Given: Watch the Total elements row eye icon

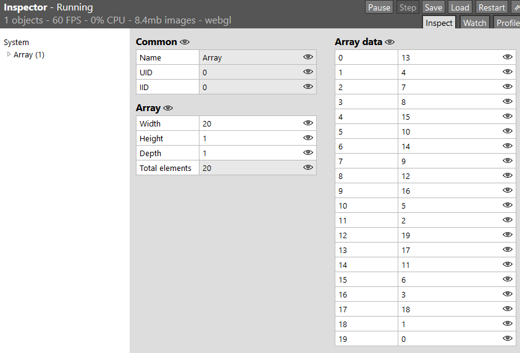Looking at the screenshot, I should (x=308, y=168).
